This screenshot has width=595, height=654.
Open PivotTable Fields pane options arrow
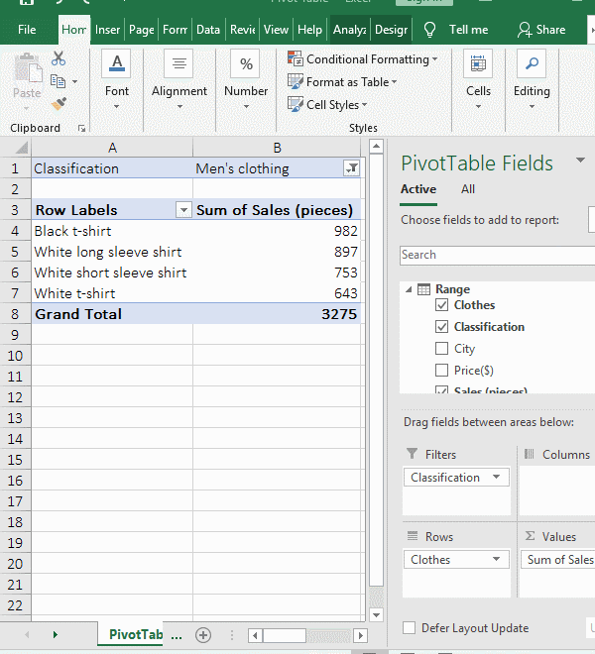coord(580,161)
